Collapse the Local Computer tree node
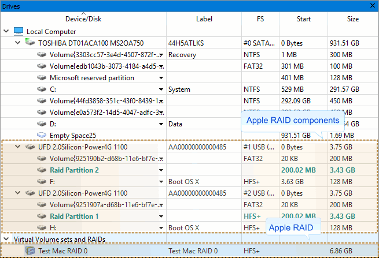Screen dimensions: 379x258 [6, 31]
